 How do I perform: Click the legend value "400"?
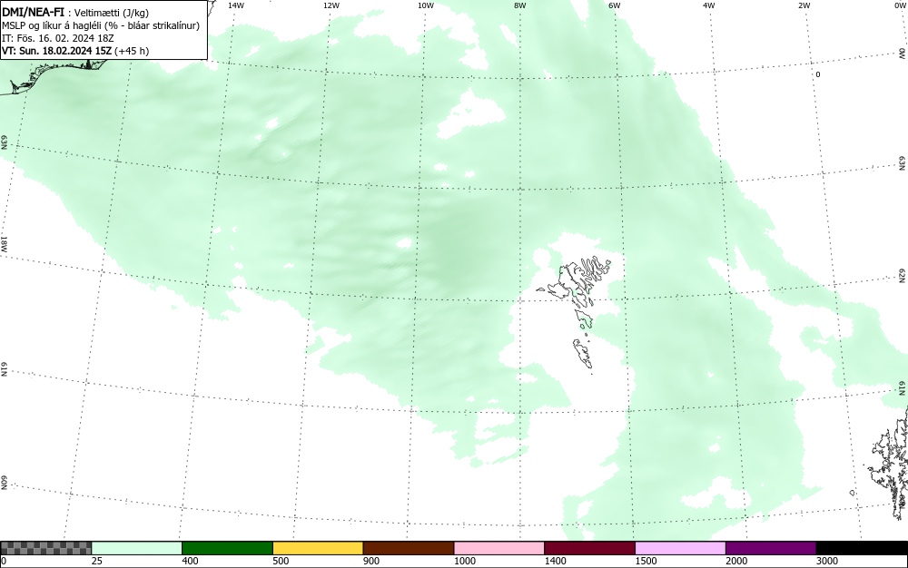(x=190, y=561)
